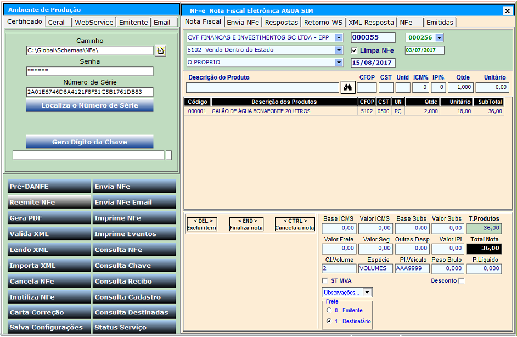Click the Valida XML button
The height and width of the screenshot is (337, 517).
(49, 234)
